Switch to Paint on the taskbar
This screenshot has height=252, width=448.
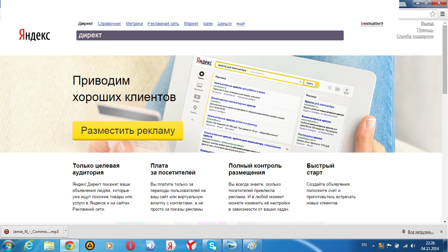pos(253,245)
